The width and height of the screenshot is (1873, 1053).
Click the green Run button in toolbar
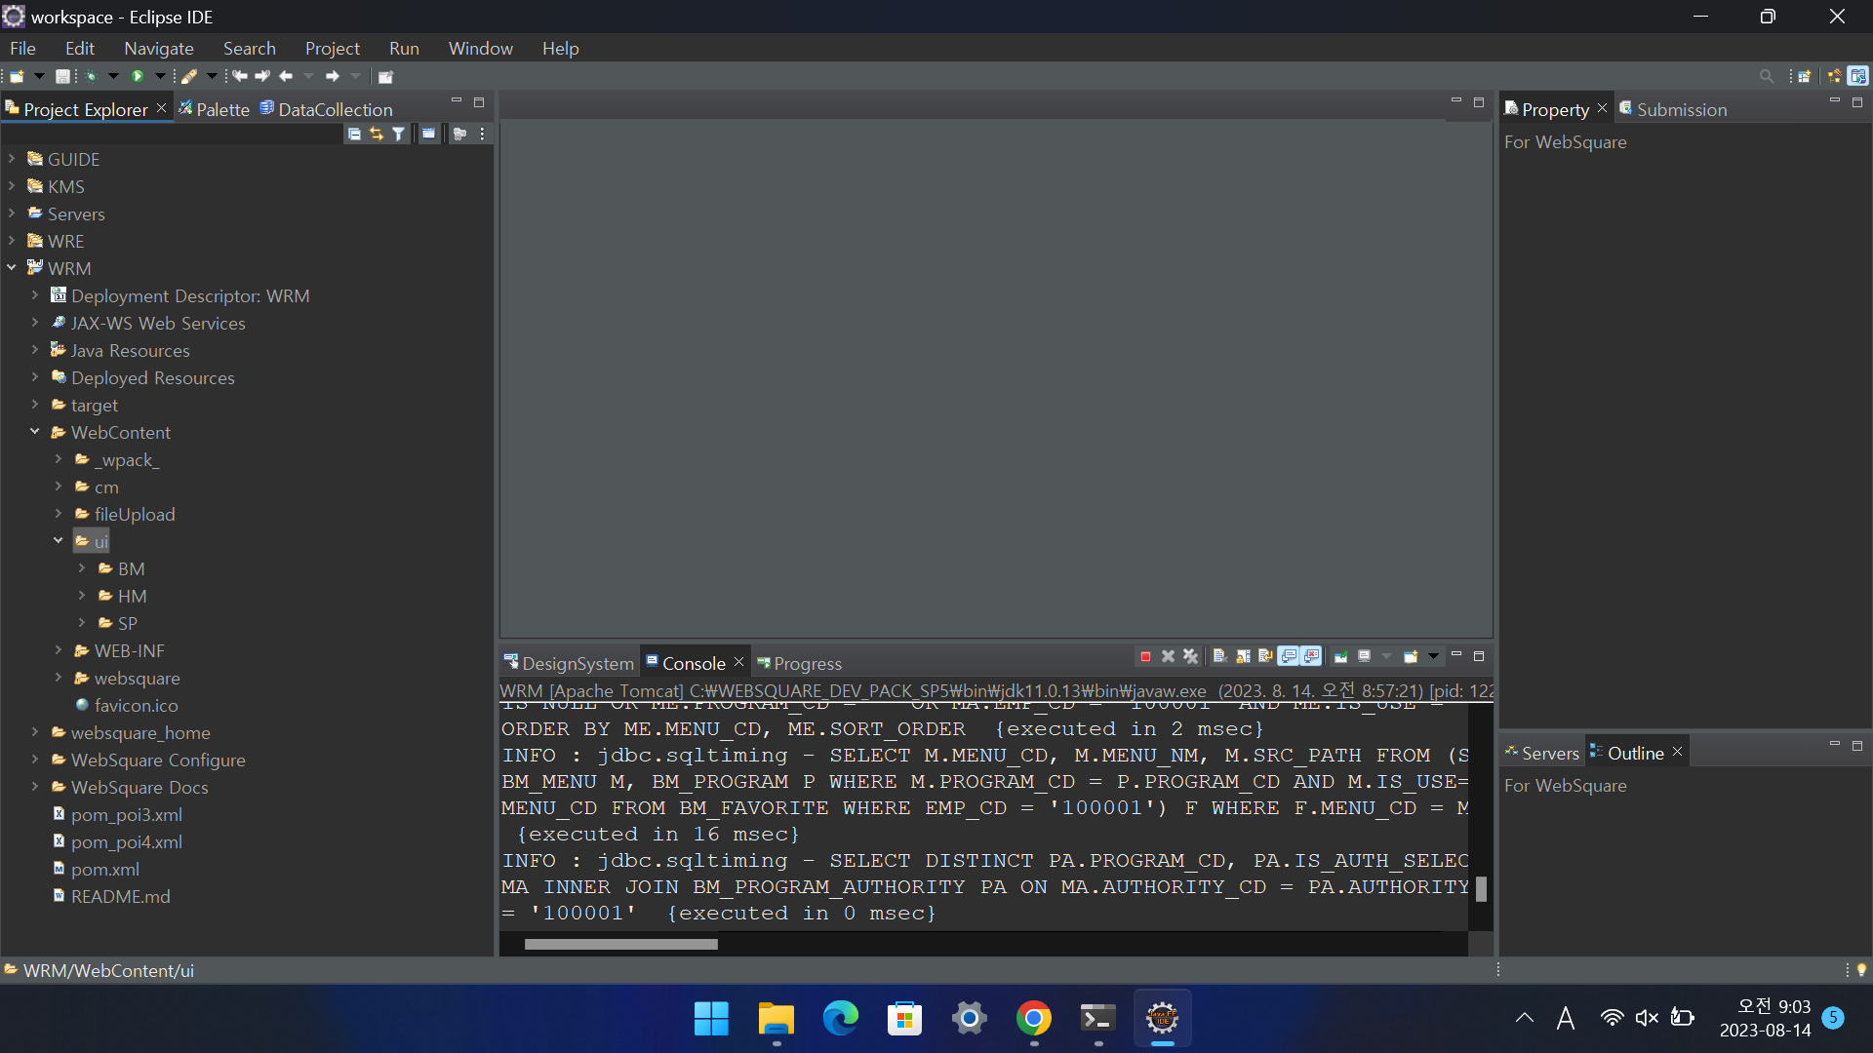point(138,76)
